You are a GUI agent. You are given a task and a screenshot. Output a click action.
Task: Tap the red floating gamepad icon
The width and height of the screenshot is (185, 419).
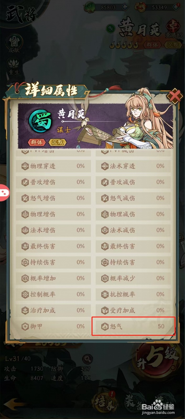(x=4, y=193)
